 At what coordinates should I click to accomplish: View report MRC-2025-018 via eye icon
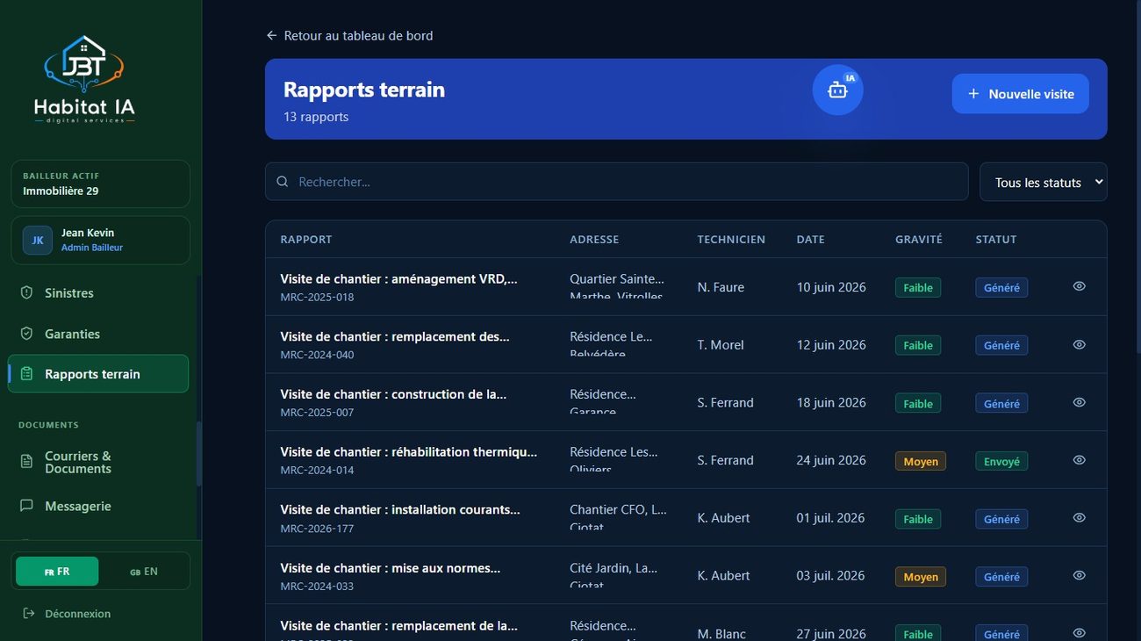(1080, 286)
